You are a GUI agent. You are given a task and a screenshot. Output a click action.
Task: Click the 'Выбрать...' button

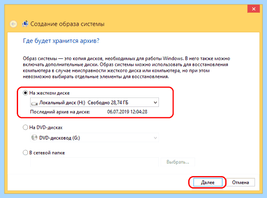tap(178, 162)
